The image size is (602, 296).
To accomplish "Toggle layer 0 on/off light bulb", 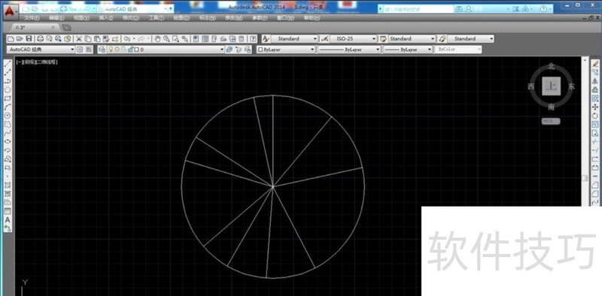I will tap(111, 50).
